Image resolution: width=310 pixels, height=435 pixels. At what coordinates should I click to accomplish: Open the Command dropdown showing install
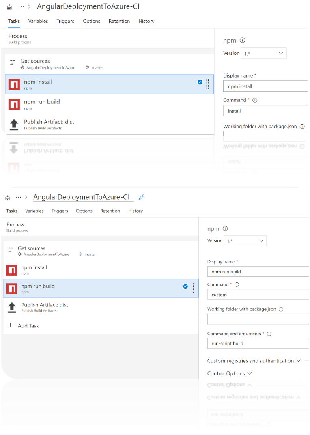[x=265, y=111]
